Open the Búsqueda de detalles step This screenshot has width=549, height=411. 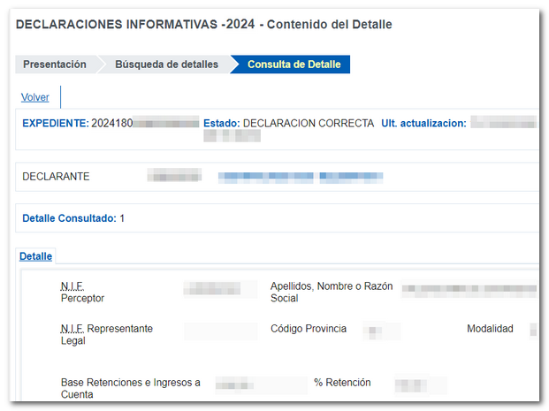(166, 65)
